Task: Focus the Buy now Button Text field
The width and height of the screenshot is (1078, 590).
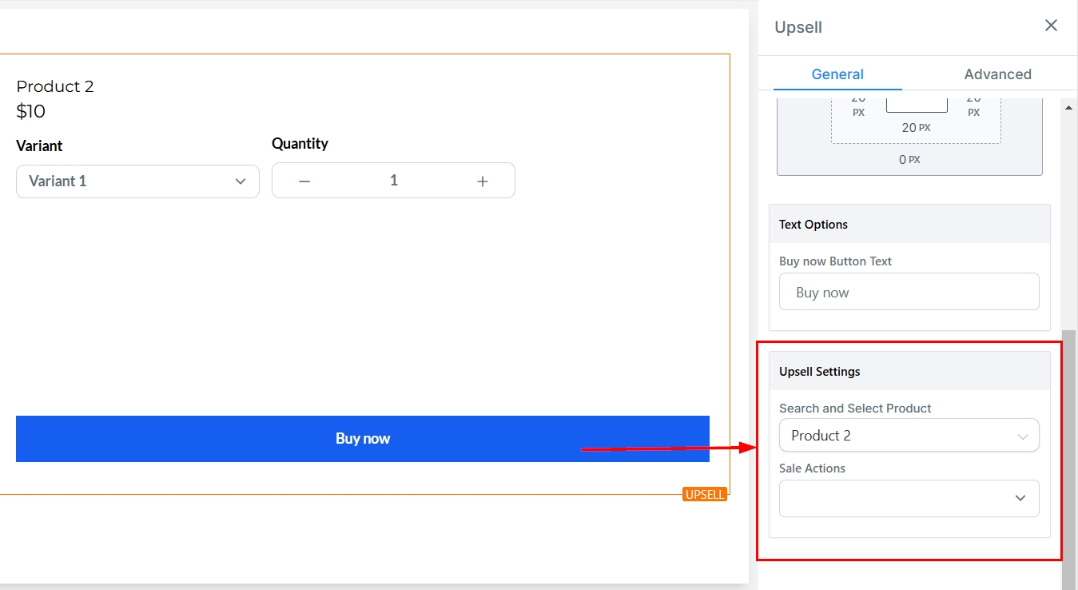Action: [909, 293]
